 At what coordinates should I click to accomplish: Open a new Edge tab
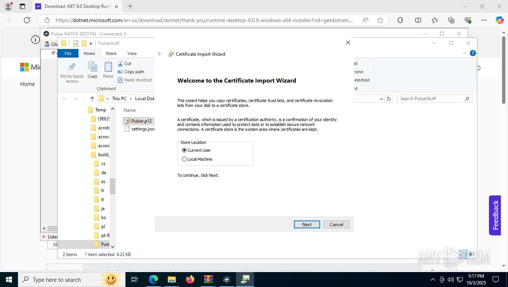(130, 6)
